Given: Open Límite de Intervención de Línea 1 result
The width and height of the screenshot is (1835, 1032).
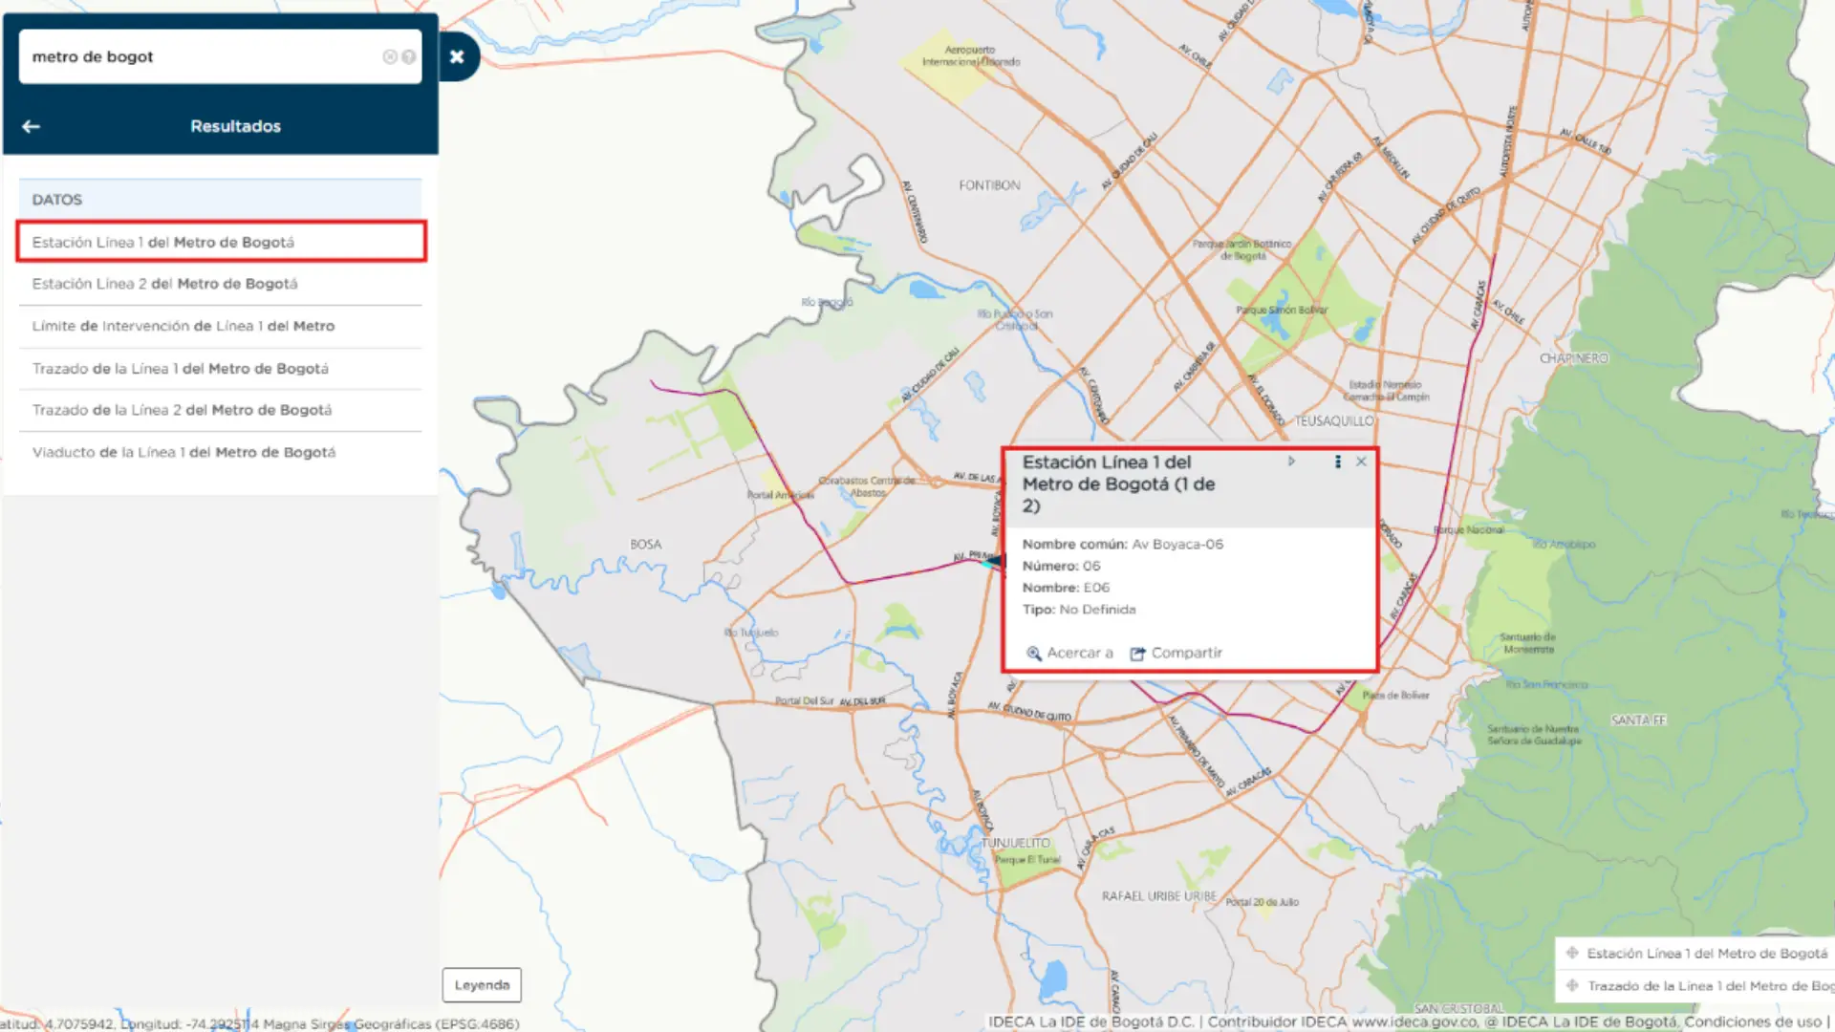Looking at the screenshot, I should pos(221,326).
